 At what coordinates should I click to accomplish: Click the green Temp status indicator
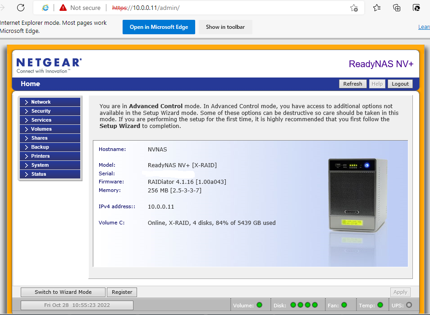380,305
